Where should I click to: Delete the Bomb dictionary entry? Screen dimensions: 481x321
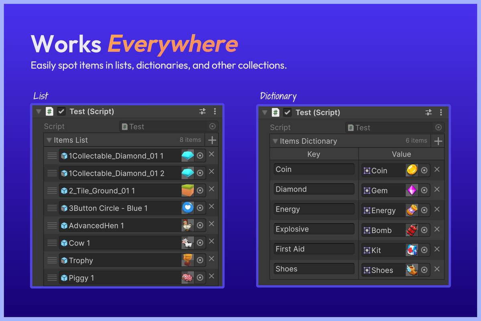point(437,229)
